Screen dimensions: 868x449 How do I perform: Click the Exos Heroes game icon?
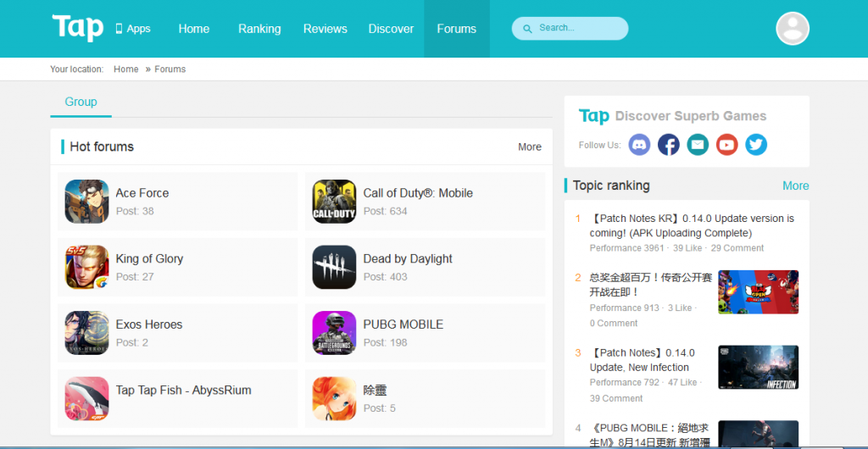point(87,333)
